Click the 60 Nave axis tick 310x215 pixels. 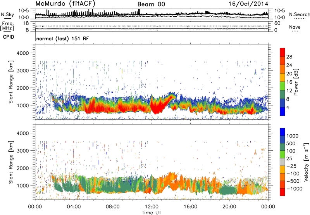point(277,23)
